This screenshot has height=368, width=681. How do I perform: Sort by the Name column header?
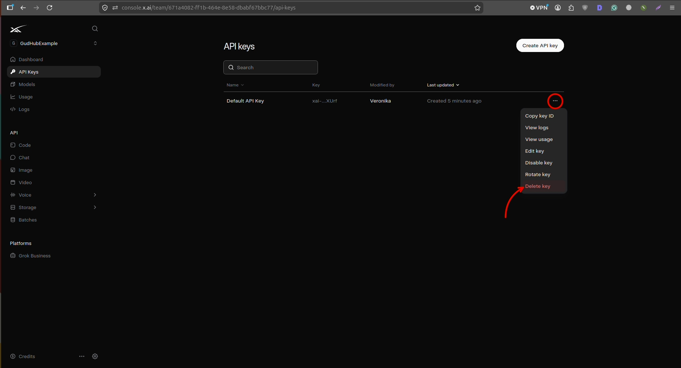[235, 85]
